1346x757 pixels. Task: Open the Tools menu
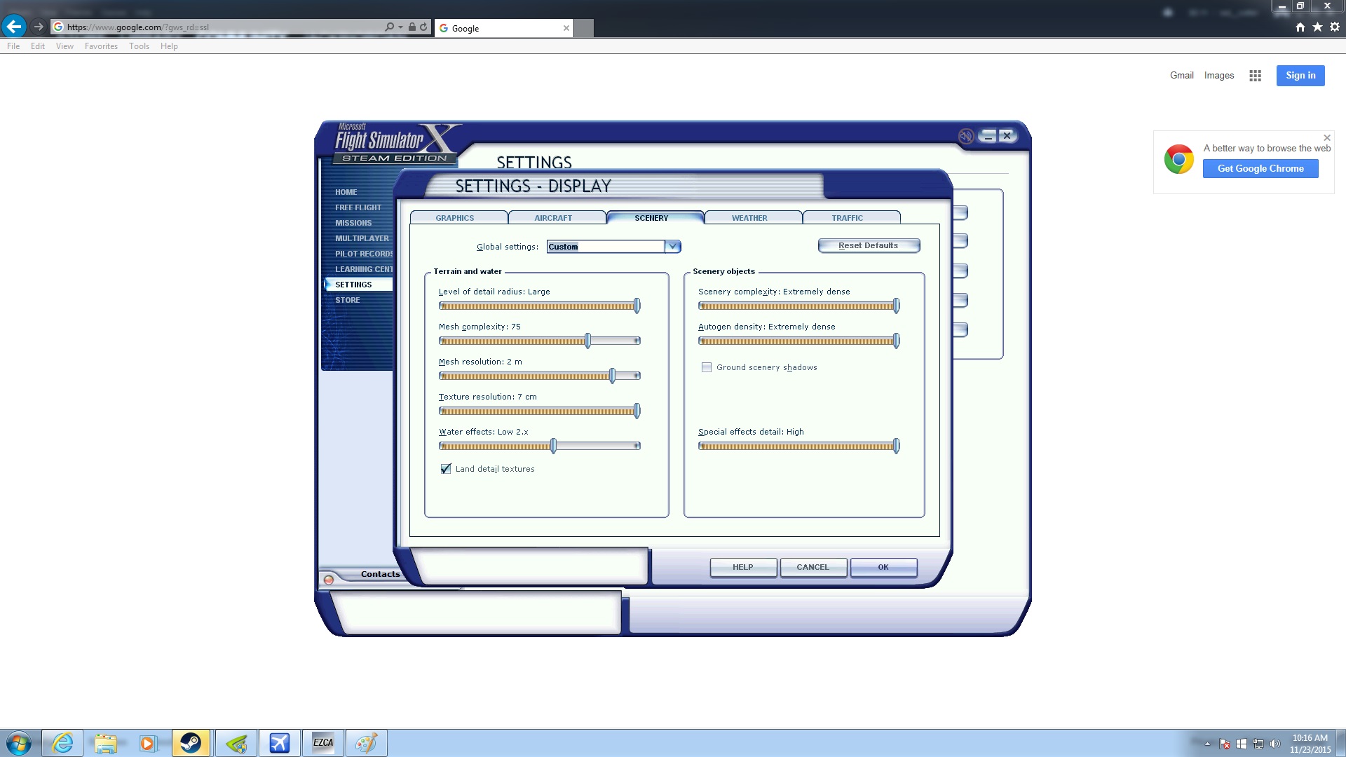pyautogui.click(x=139, y=46)
